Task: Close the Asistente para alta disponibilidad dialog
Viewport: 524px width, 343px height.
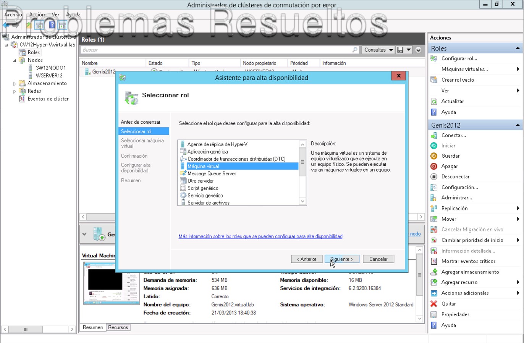Action: [398, 76]
